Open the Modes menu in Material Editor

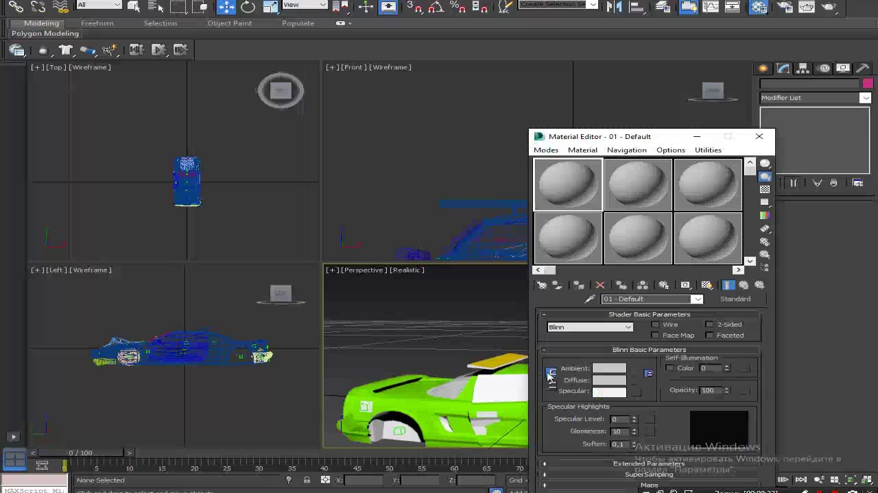coord(546,150)
